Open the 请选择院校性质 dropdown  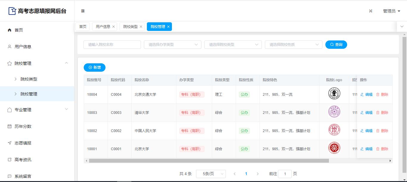(x=293, y=45)
